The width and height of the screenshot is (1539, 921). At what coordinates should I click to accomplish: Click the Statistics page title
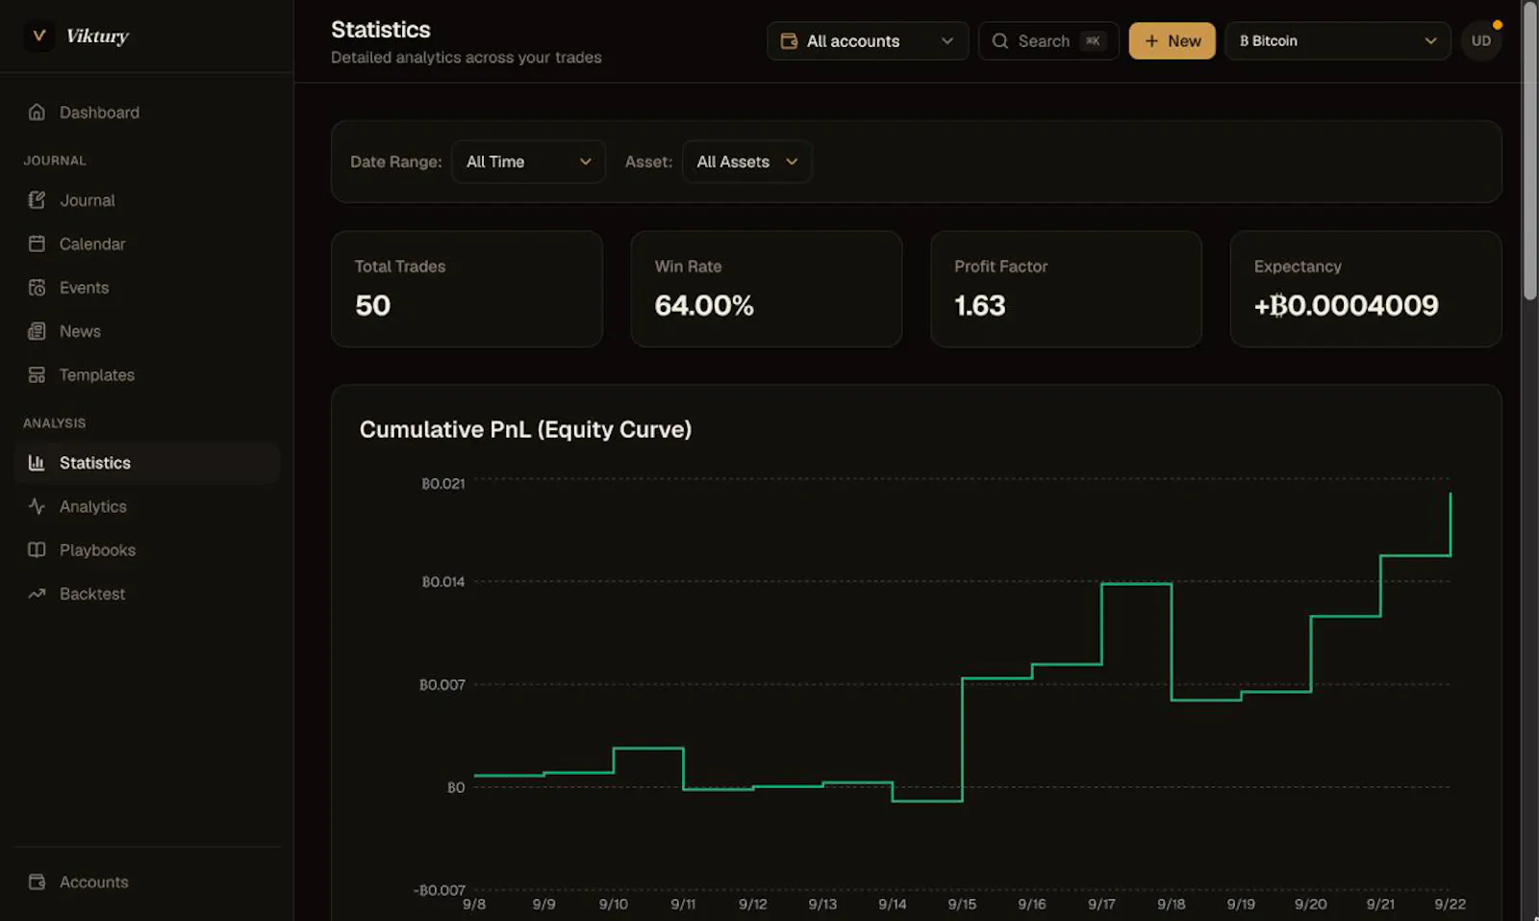(381, 30)
